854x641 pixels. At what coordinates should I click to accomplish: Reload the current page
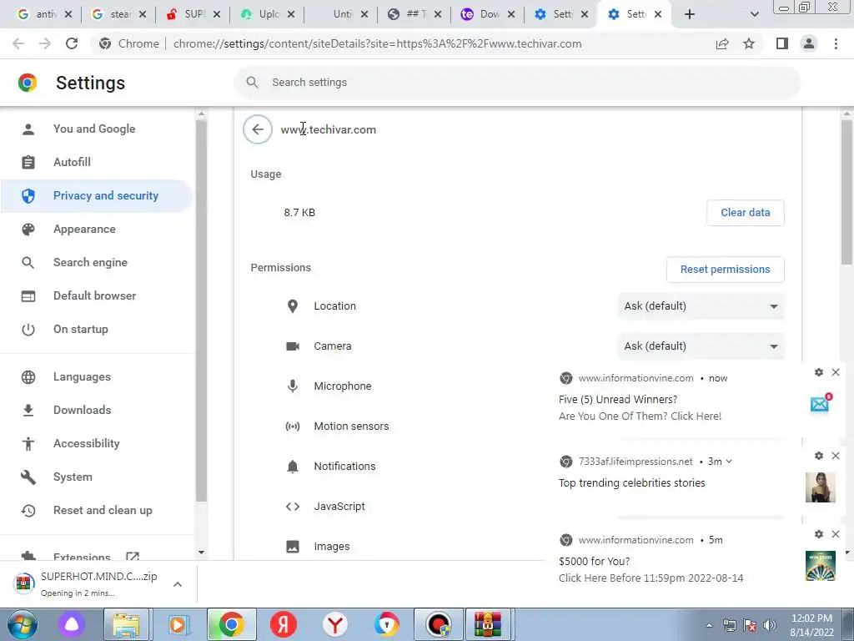pos(72,43)
